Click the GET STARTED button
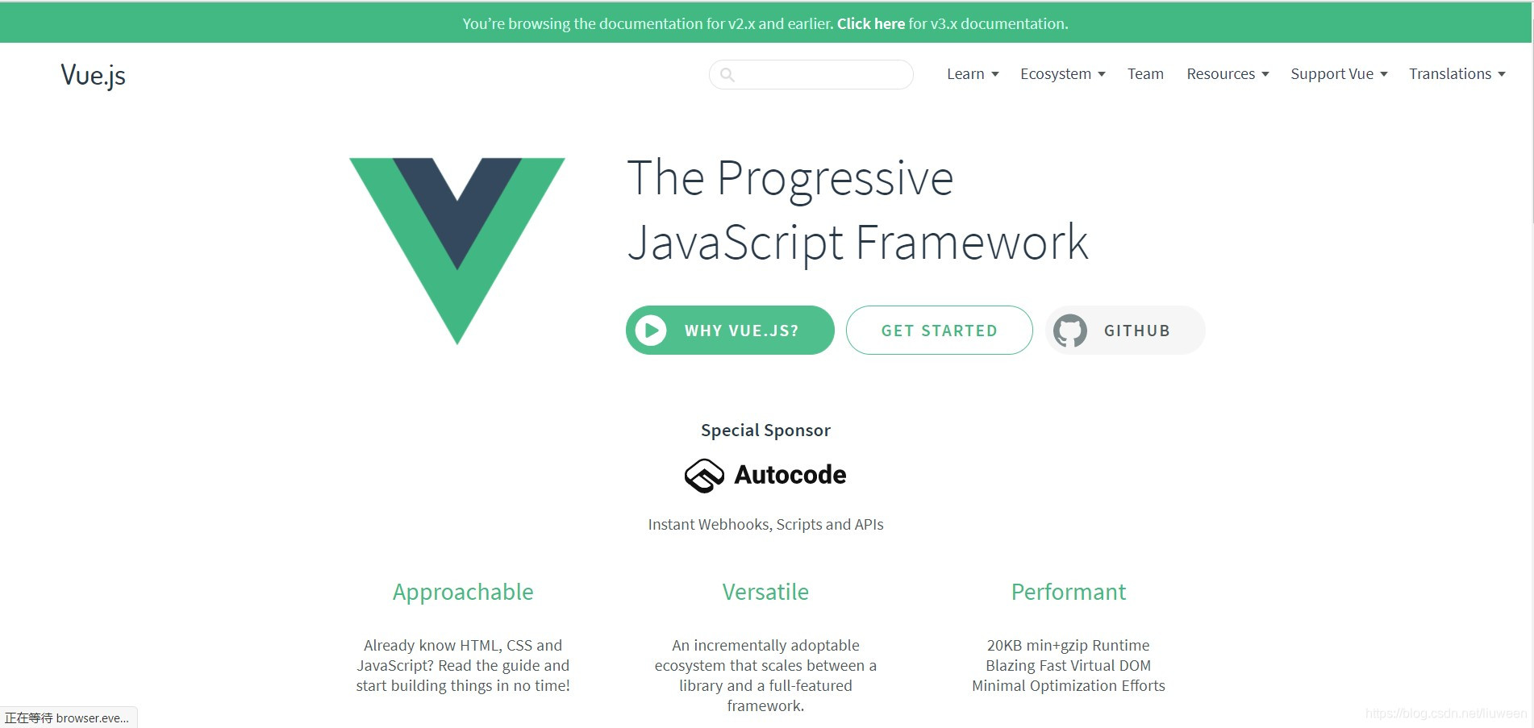The image size is (1534, 728). click(939, 330)
